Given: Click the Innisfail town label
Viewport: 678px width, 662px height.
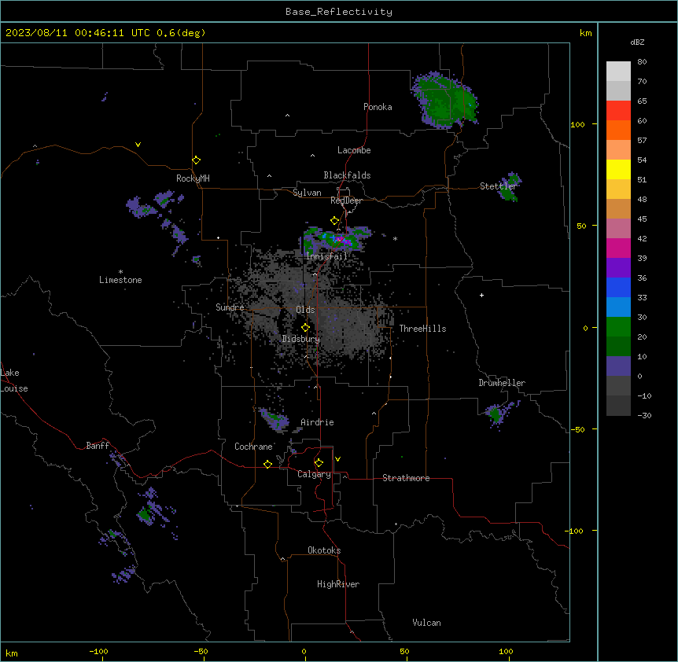Looking at the screenshot, I should pos(326,256).
